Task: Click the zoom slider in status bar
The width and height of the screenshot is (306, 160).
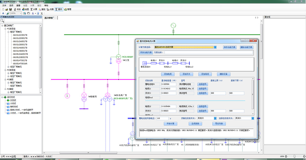Action: coord(295,156)
